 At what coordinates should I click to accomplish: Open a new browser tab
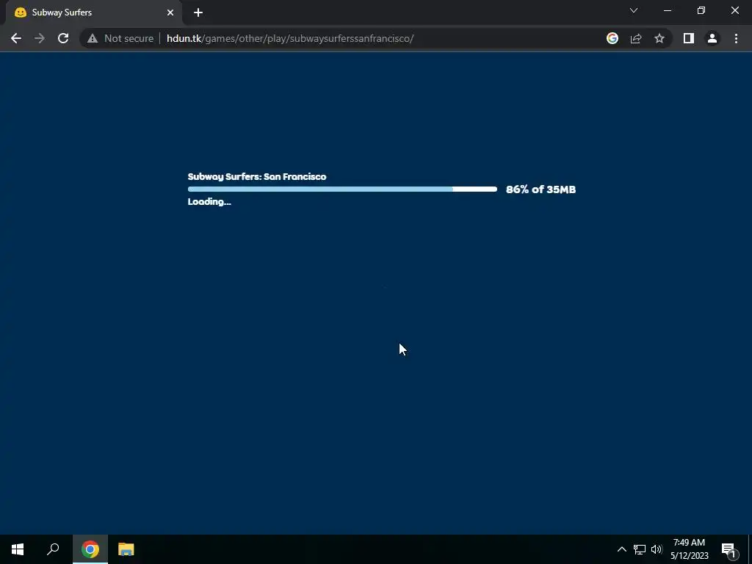click(x=198, y=13)
